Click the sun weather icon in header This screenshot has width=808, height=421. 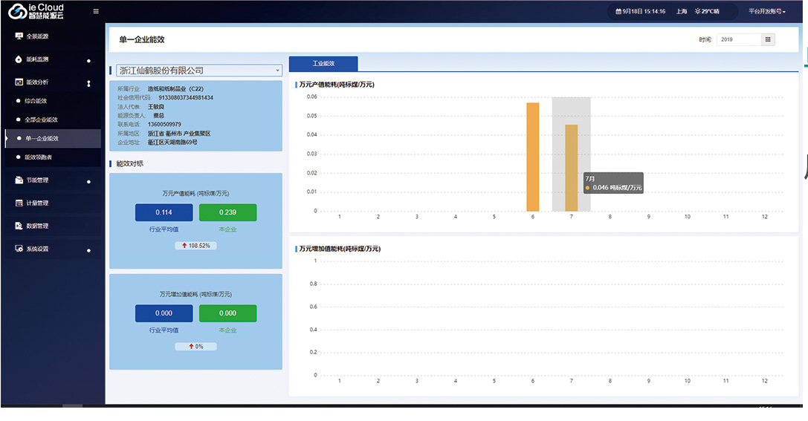tap(697, 12)
